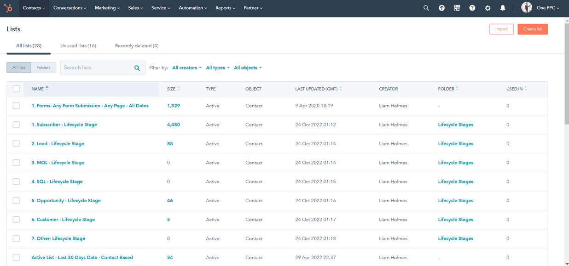Open the Settings gear icon
This screenshot has height=266, width=569.
coord(488,8)
